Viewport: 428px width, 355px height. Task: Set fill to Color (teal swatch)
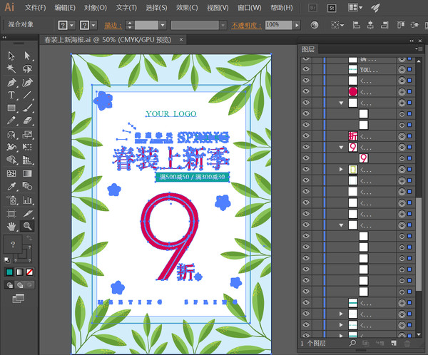pyautogui.click(x=9, y=272)
